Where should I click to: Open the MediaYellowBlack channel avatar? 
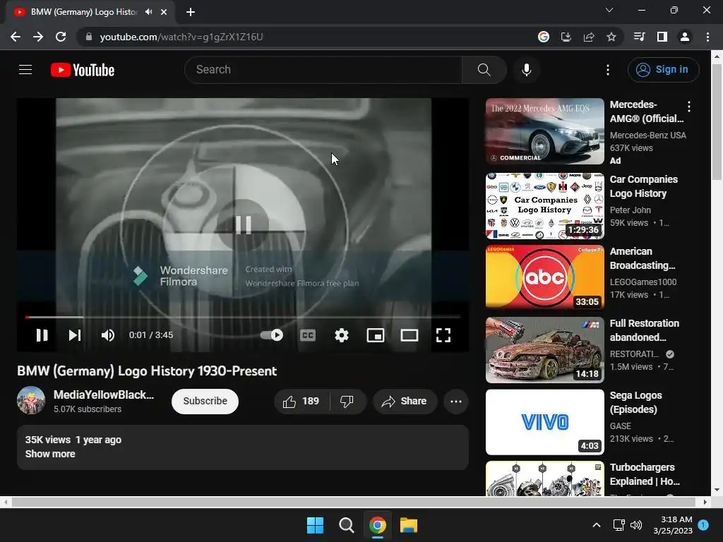point(31,401)
